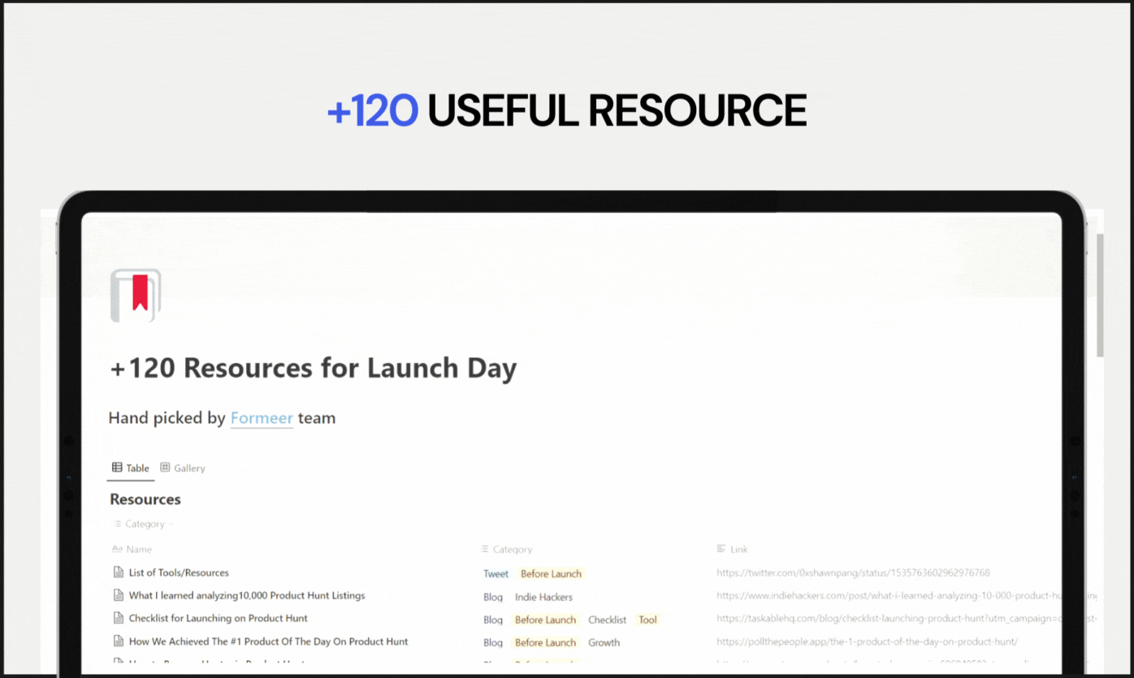Open 'What I learned analyzing10,000 Product Hunt Listings'
Image resolution: width=1134 pixels, height=678 pixels.
pyautogui.click(x=247, y=595)
